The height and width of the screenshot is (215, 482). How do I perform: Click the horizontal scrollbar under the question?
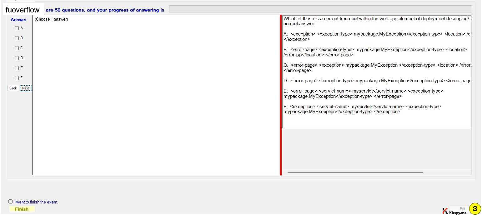tap(355, 172)
